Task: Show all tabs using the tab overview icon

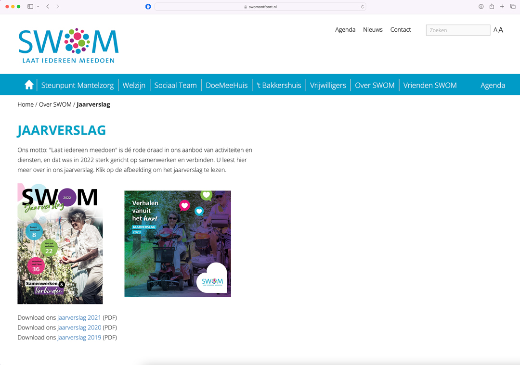Action: [513, 7]
